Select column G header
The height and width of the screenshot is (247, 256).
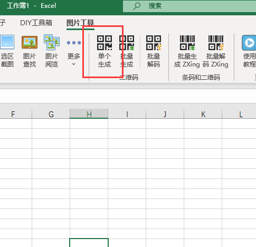coord(51,114)
